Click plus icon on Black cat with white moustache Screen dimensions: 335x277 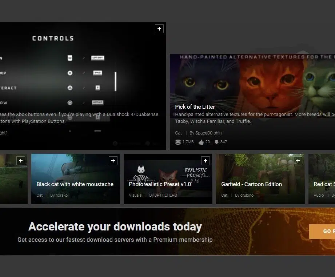pos(113,161)
